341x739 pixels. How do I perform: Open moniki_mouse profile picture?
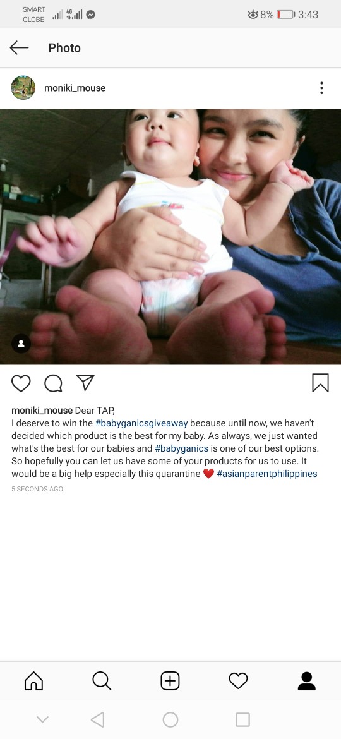coord(23,88)
